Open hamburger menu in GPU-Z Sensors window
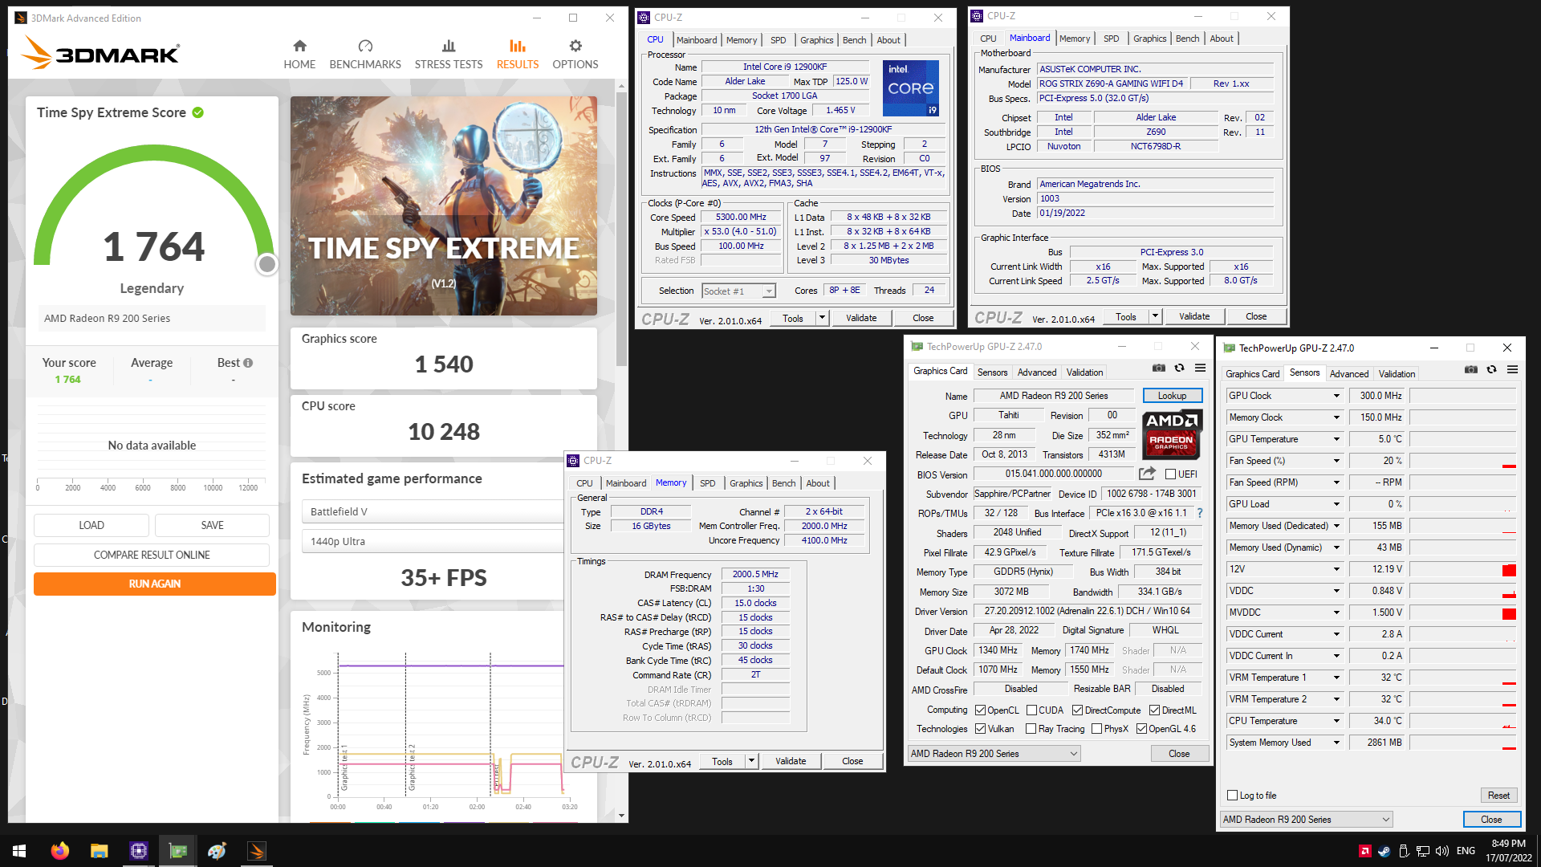 [1512, 369]
